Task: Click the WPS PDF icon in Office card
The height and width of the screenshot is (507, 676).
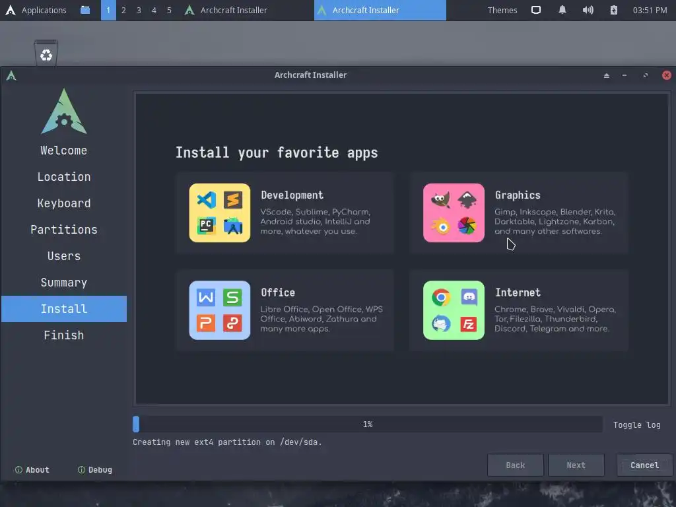Action: pos(233,323)
